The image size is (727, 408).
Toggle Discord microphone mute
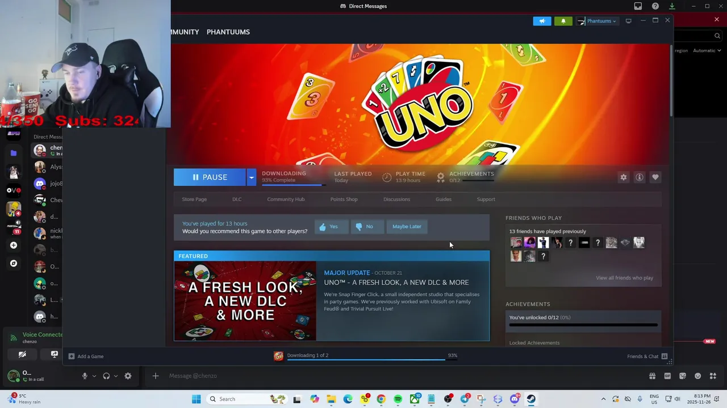(85, 376)
